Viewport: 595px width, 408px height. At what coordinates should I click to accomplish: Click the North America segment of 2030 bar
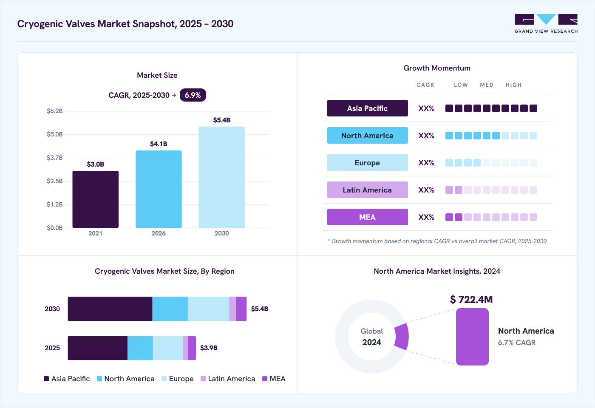click(170, 309)
